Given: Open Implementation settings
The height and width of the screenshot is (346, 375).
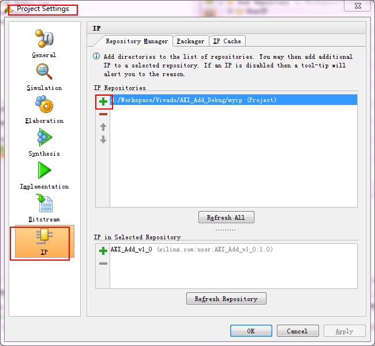Looking at the screenshot, I should 44,175.
